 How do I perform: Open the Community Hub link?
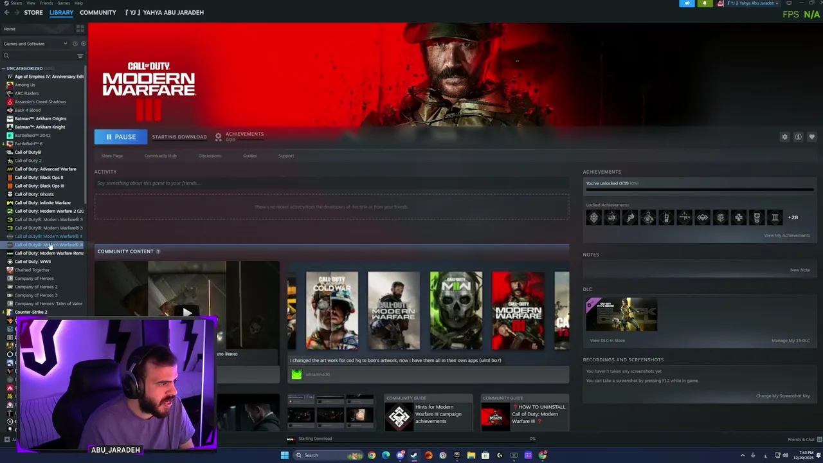(160, 156)
